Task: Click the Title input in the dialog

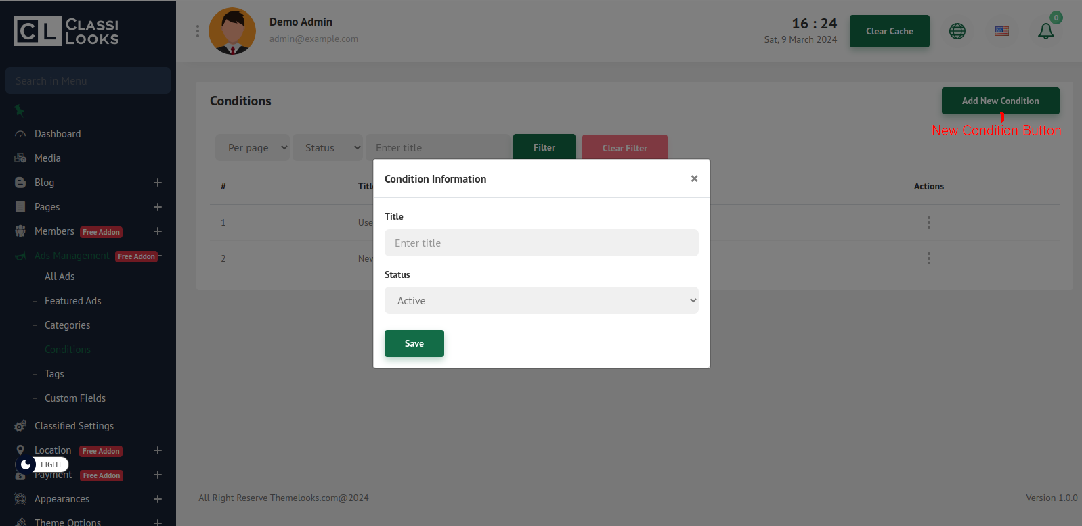Action: (541, 243)
